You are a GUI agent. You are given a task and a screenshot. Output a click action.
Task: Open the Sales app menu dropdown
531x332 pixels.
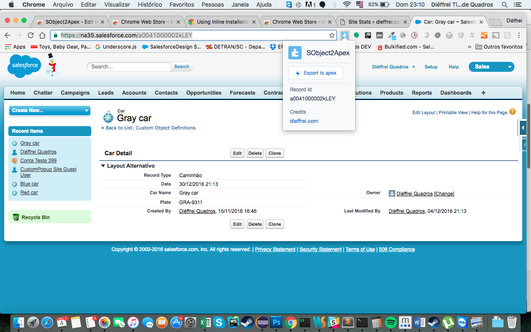click(x=492, y=66)
